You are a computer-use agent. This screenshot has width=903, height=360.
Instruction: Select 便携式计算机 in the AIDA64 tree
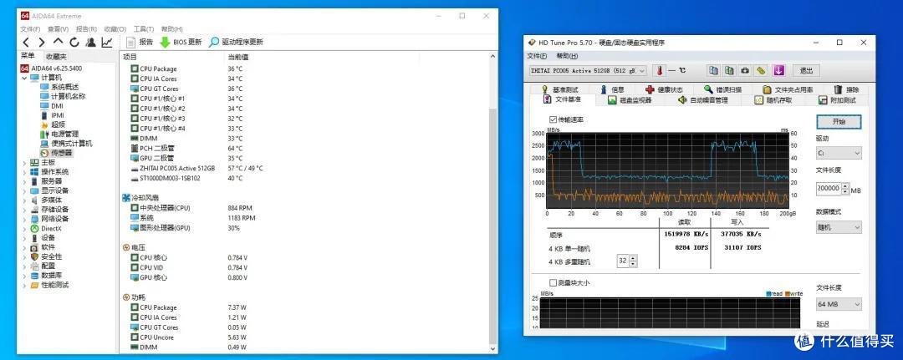71,143
